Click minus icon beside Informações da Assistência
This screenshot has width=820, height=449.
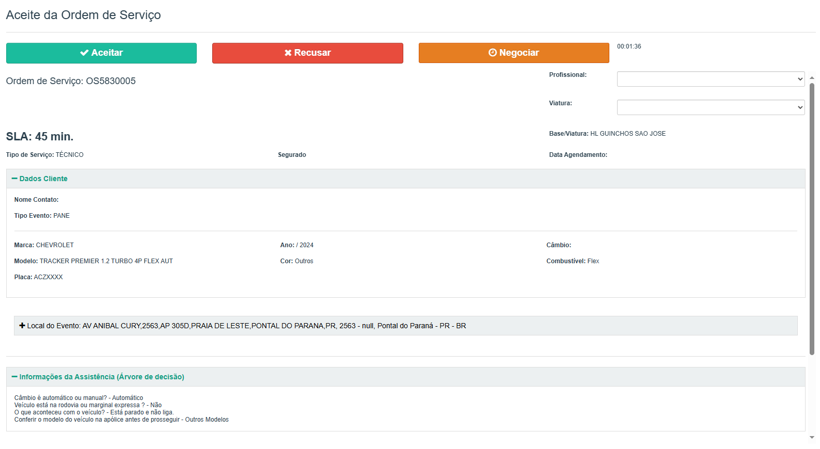14,377
